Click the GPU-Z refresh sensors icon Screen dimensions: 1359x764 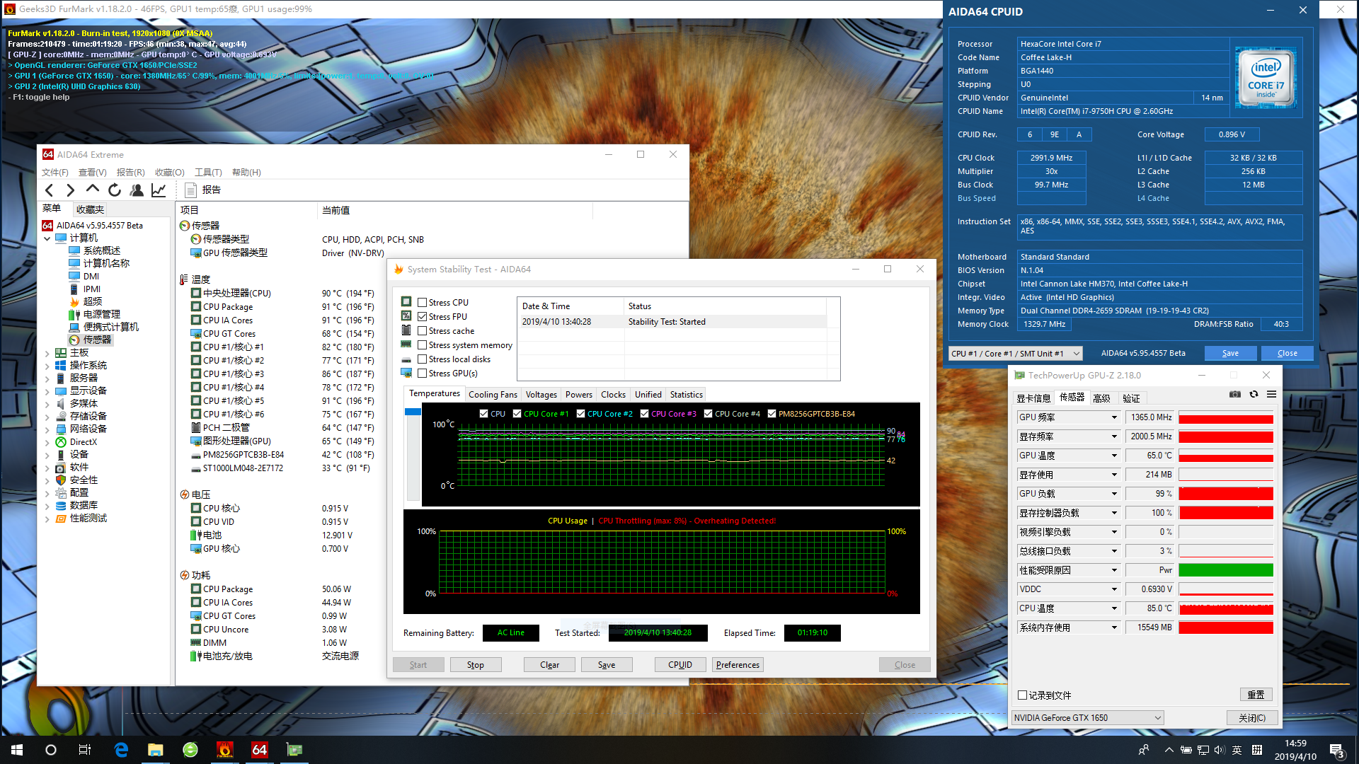1254,394
